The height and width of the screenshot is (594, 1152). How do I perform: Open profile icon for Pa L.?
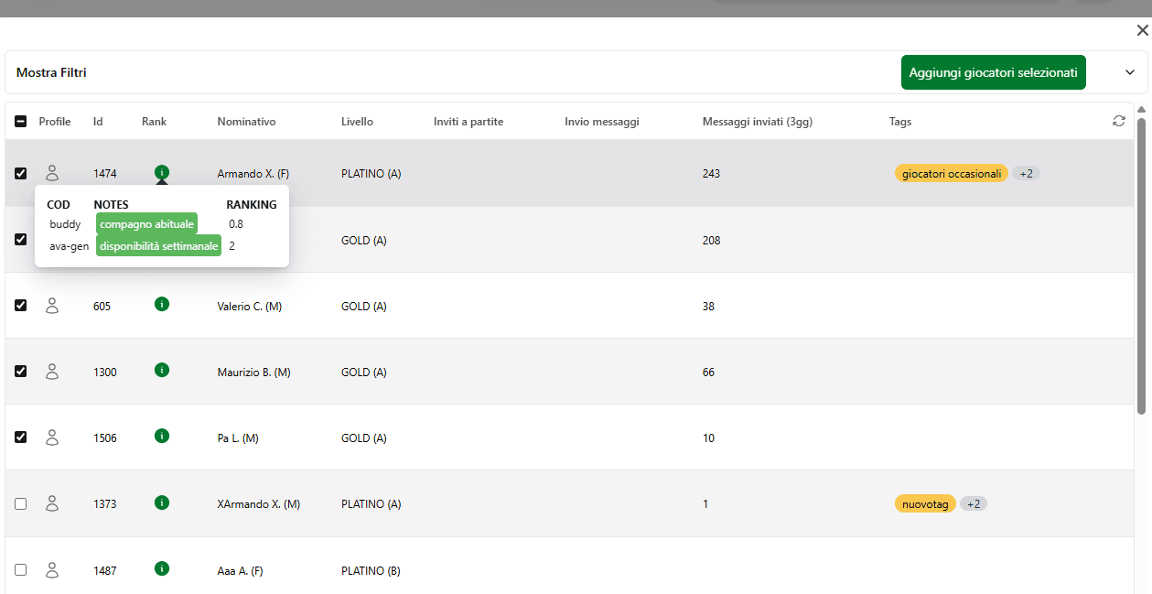pos(52,437)
